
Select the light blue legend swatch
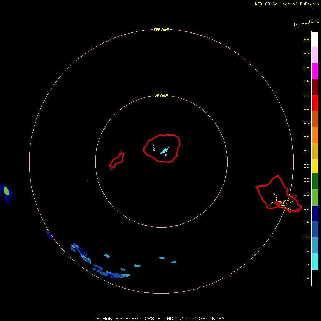[x=315, y=245]
